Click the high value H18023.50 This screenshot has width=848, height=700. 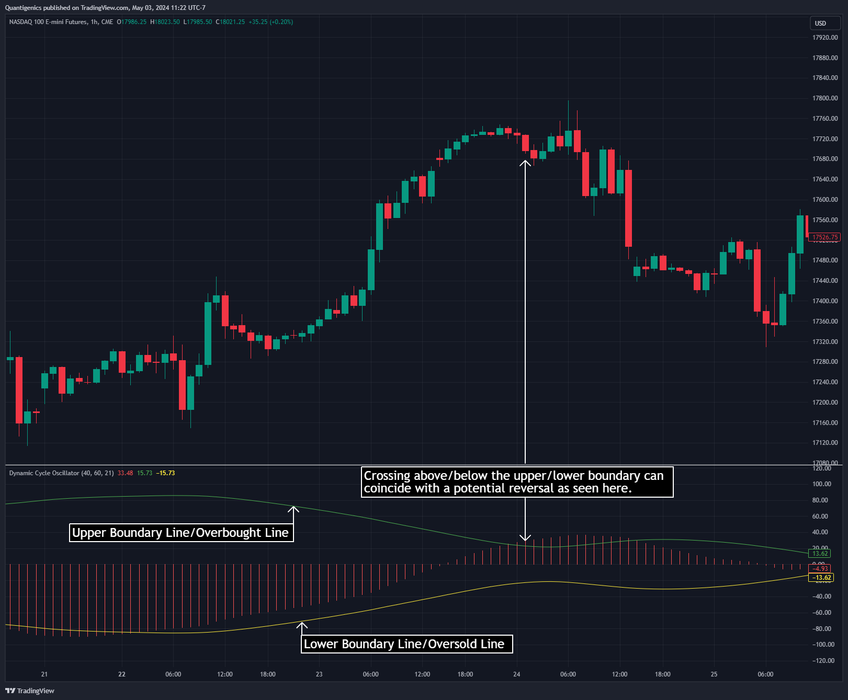[x=165, y=22]
